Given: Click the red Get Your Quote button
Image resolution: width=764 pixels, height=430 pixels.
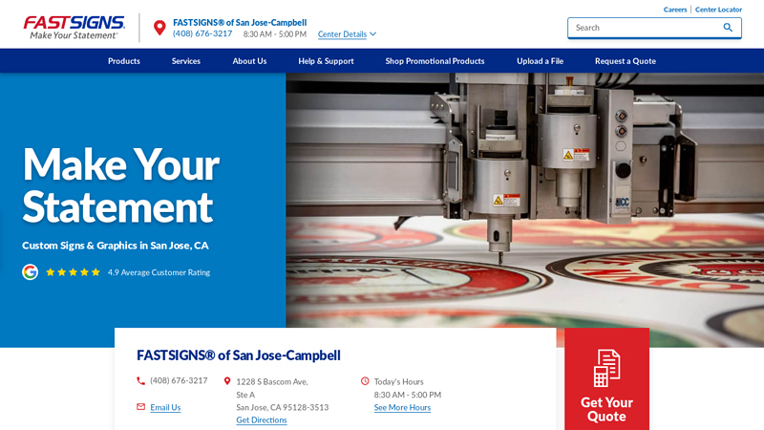Looking at the screenshot, I should [606, 379].
